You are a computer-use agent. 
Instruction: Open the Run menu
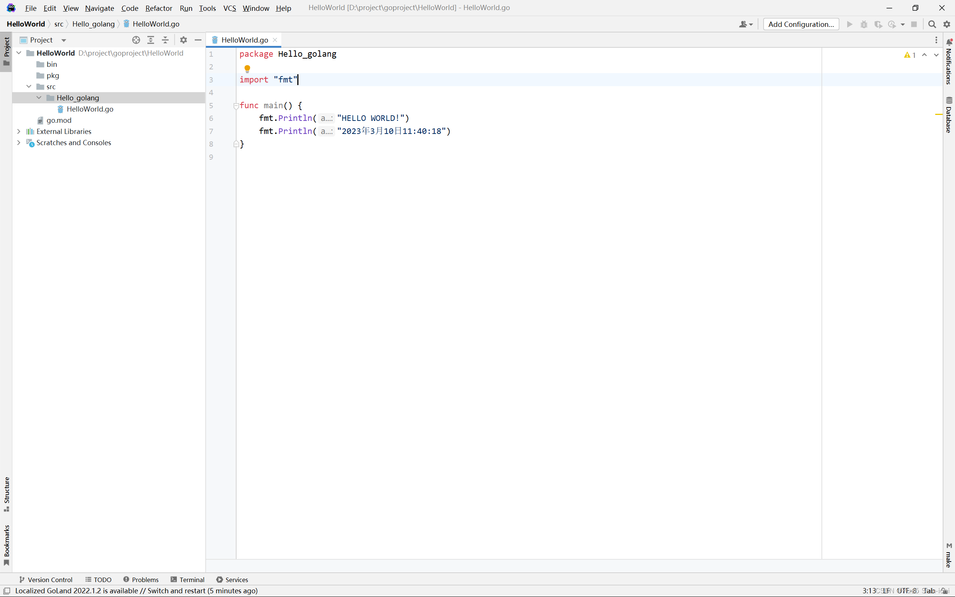point(186,7)
